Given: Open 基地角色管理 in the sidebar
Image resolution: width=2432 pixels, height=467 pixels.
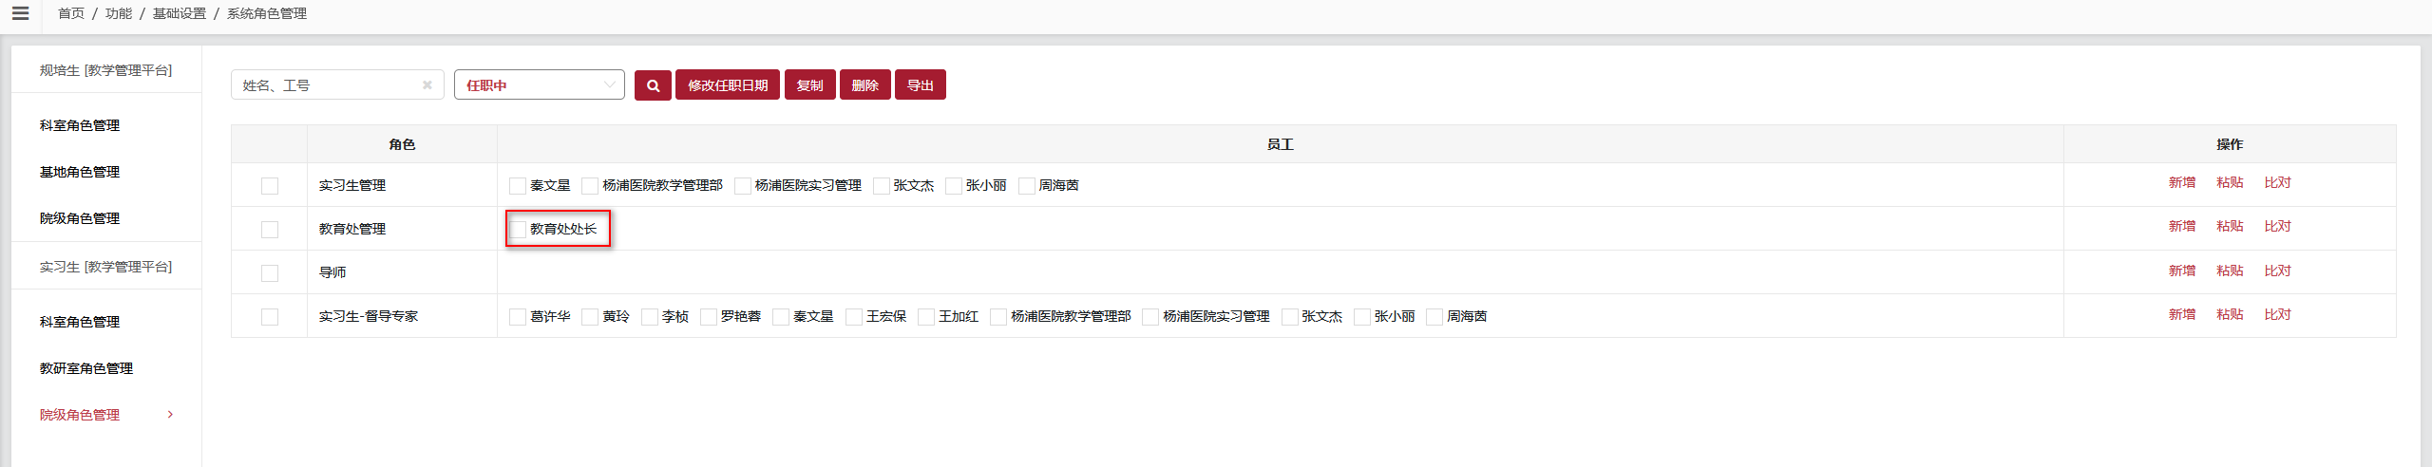Looking at the screenshot, I should (80, 172).
